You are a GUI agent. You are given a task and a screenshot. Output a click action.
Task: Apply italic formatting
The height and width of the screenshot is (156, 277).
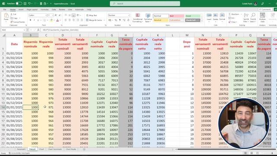(x=34, y=20)
